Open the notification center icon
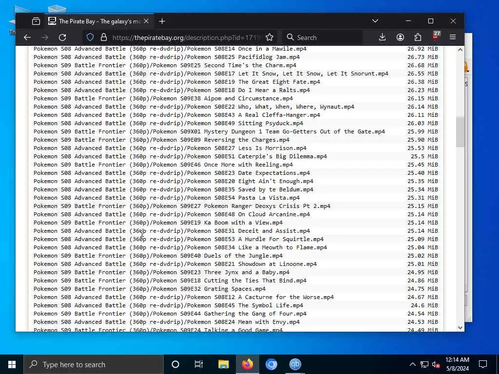The image size is (499, 374). click(x=483, y=364)
